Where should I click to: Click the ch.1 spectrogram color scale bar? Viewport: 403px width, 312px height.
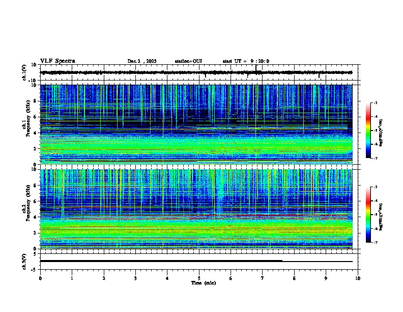368,131
